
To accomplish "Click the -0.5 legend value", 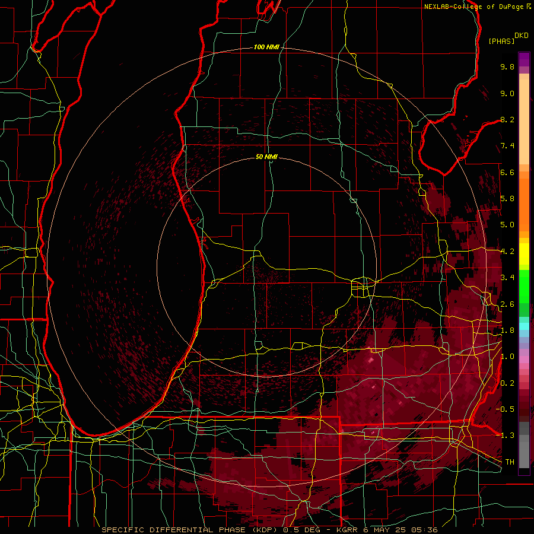I will (506, 409).
